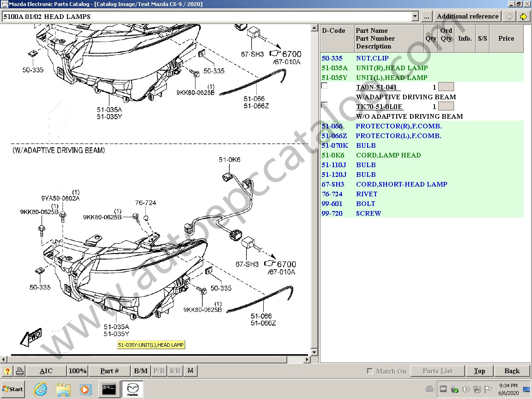
Task: Click the Mazda EPC taskbar icon
Action: coord(133,389)
